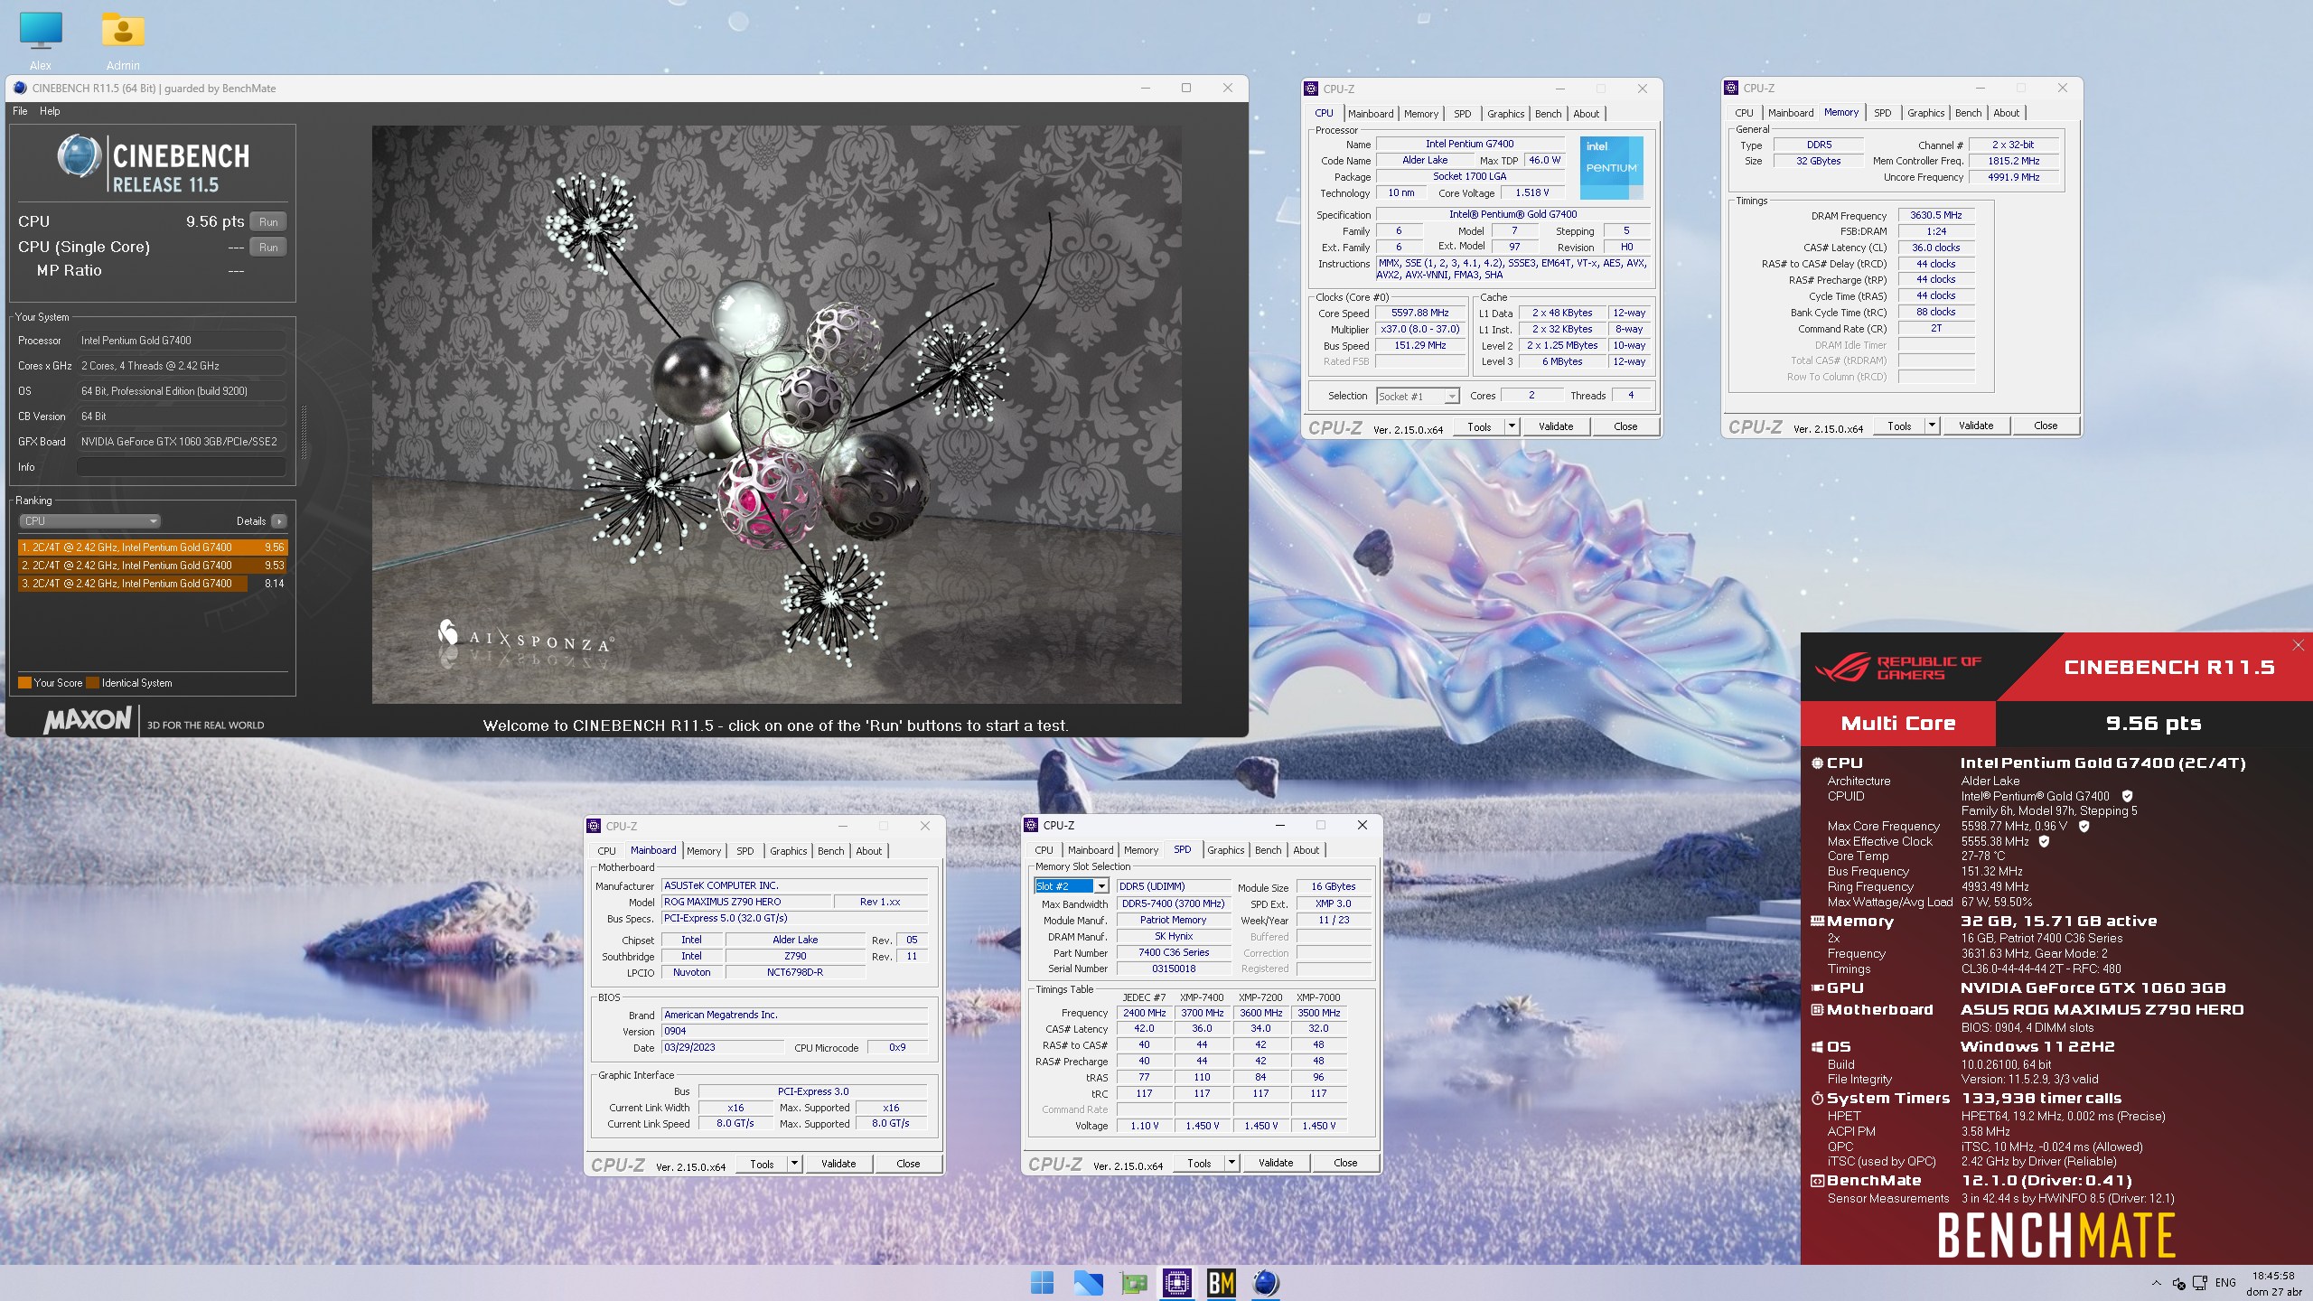Switch to Mainboard tab in CPU-Z CPU window

point(1370,114)
